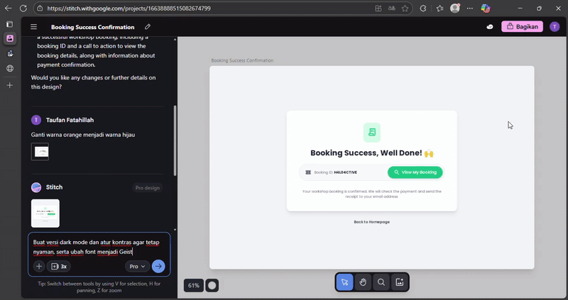
Task: Click the View My Booking button
Action: click(415, 172)
